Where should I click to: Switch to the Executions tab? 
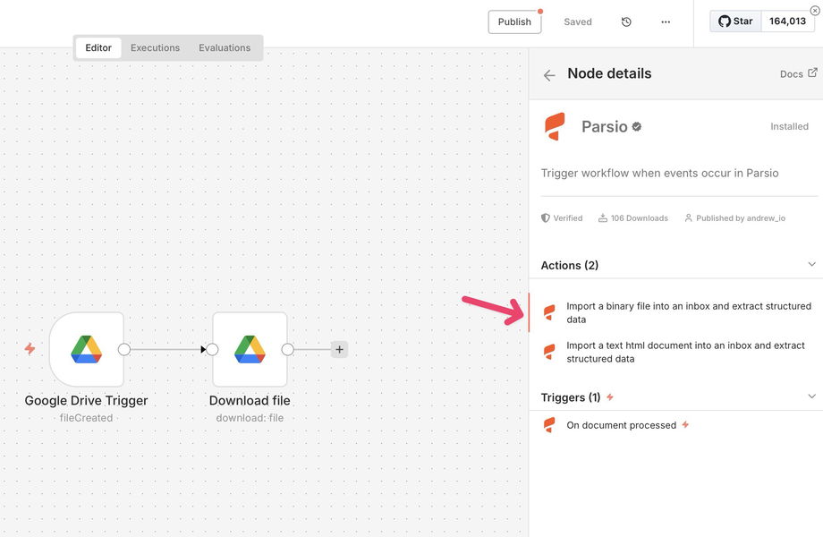tap(155, 47)
